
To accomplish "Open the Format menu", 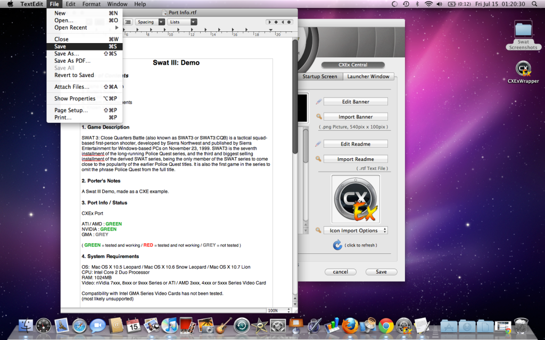I will click(x=92, y=4).
